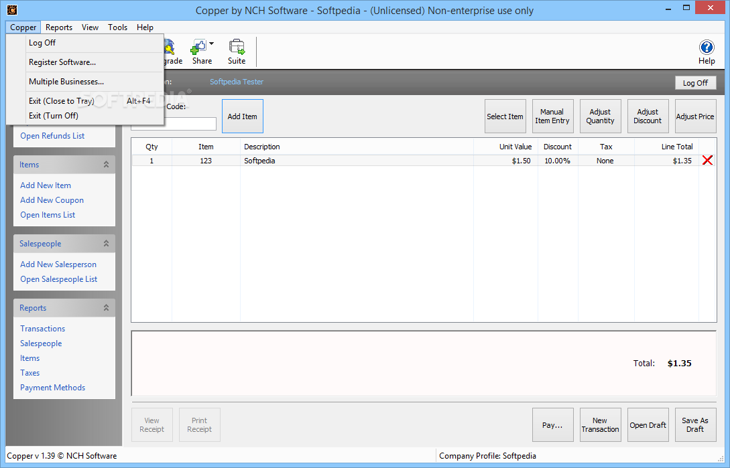Screen dimensions: 730x468
Task: Click Adjust Quantity button
Action: pos(600,116)
